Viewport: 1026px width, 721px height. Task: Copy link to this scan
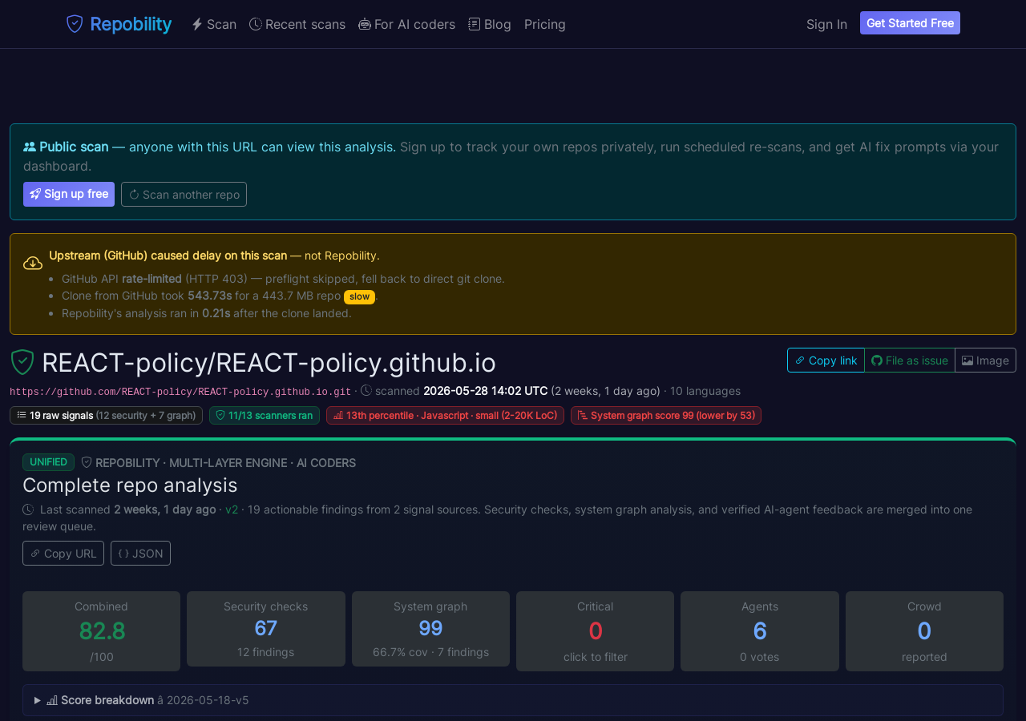pos(826,360)
